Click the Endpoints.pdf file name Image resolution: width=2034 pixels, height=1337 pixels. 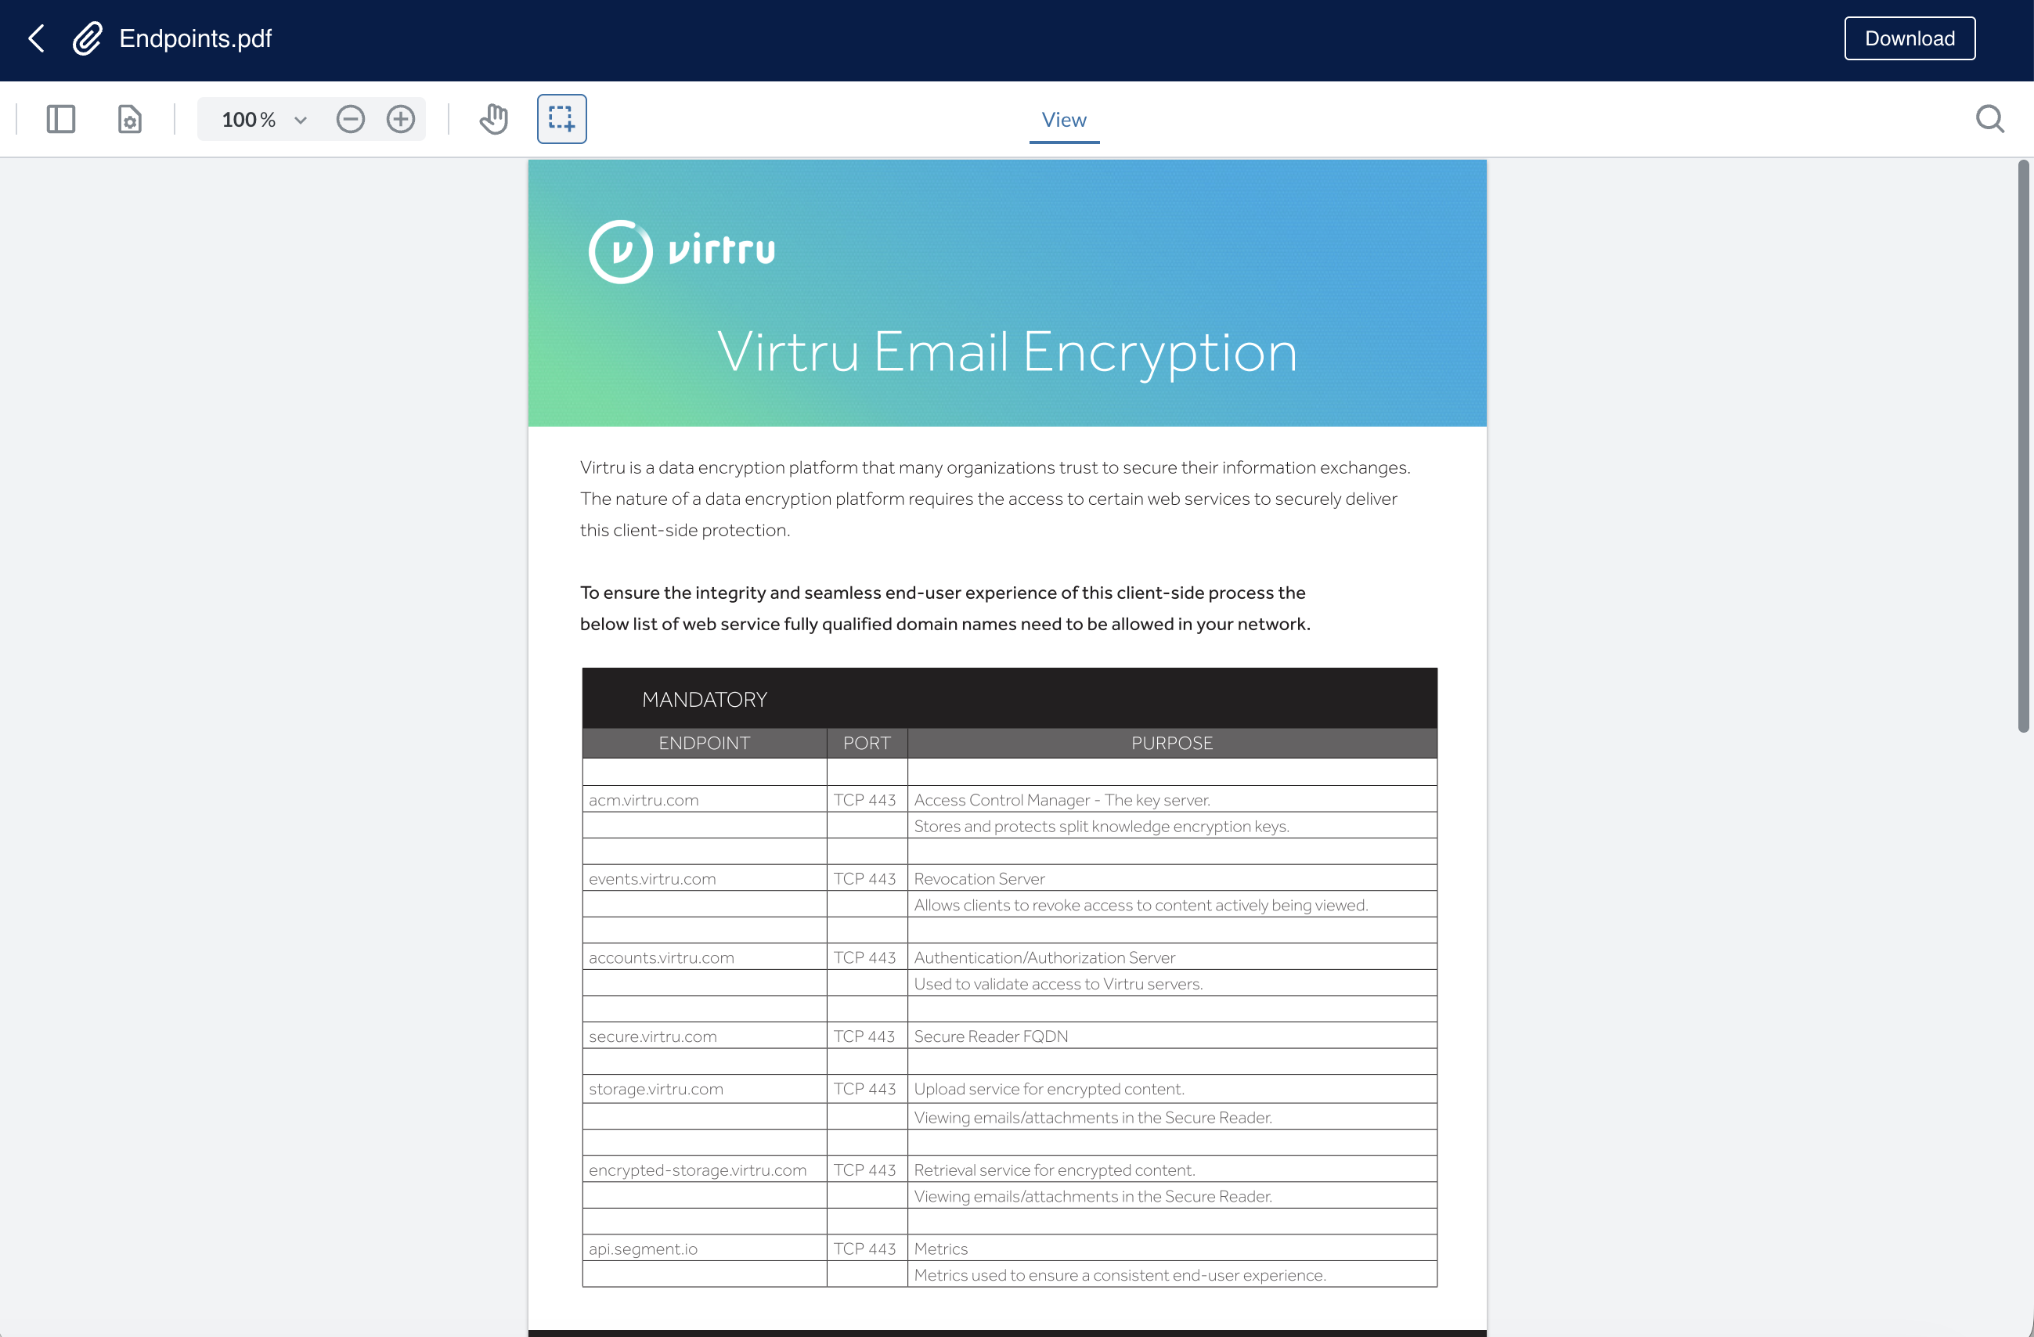pyautogui.click(x=196, y=38)
